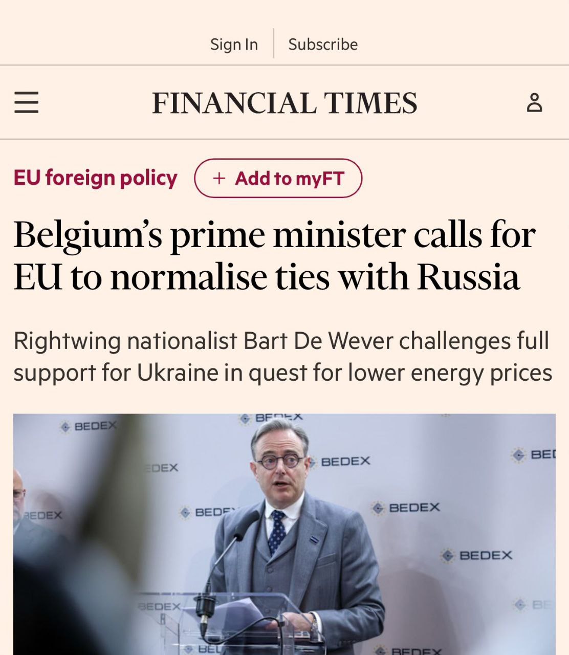Open the Subscribe link
Image resolution: width=569 pixels, height=655 pixels.
point(323,45)
